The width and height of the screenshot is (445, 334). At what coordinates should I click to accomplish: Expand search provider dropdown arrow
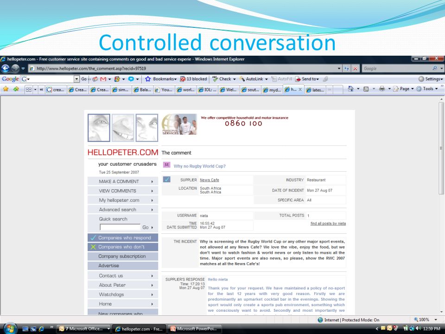pyautogui.click(x=441, y=69)
